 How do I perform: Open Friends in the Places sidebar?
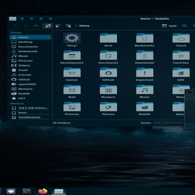click(30, 75)
